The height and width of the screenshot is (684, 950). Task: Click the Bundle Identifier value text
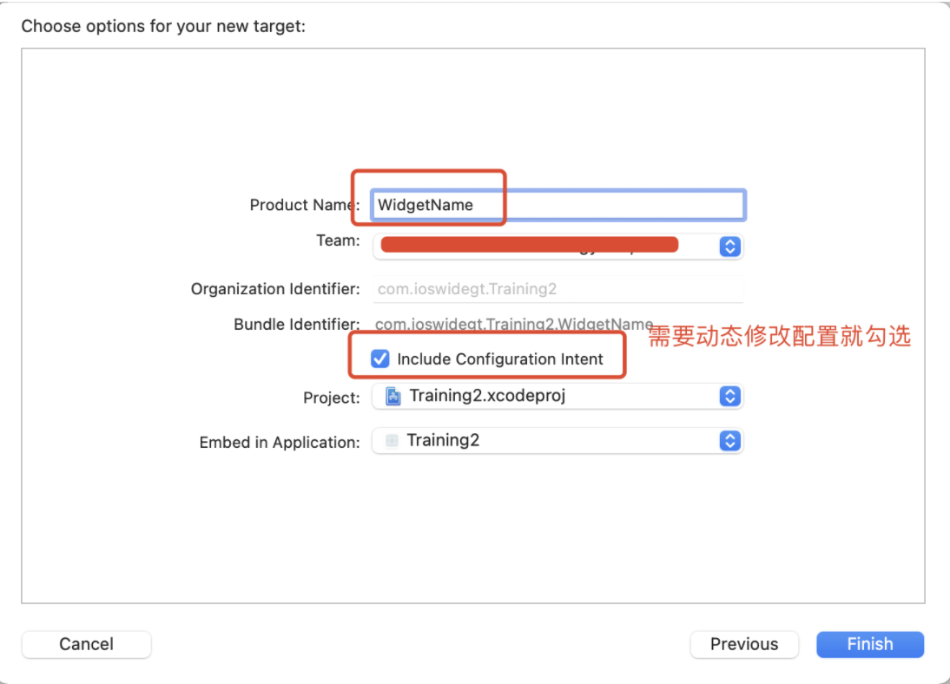pos(514,324)
